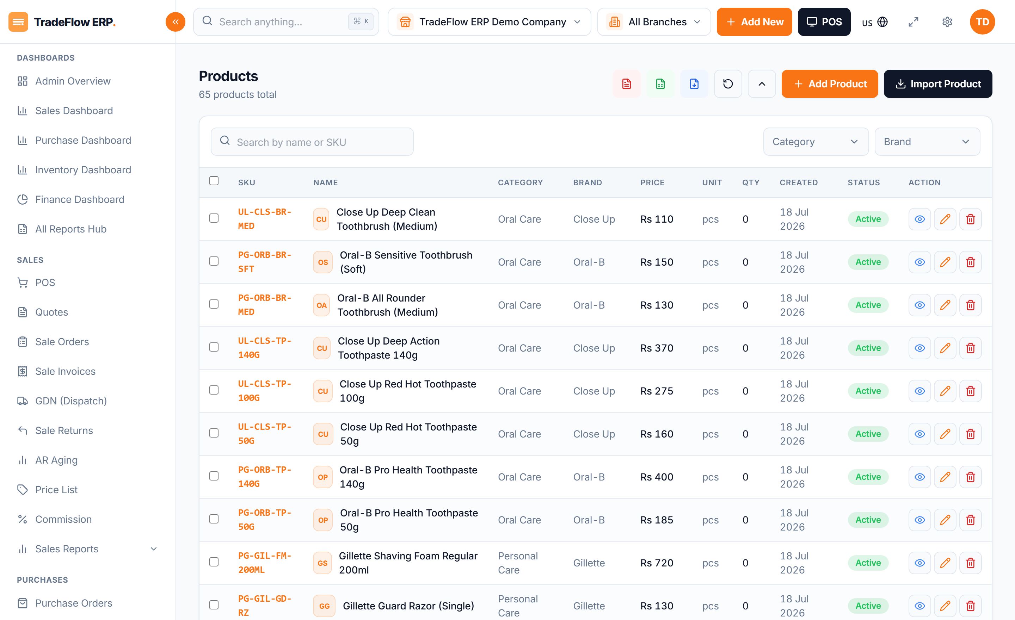Viewport: 1015px width, 620px height.
Task: Click the Active status of PG-ORB-TP-50G
Action: coord(868,520)
